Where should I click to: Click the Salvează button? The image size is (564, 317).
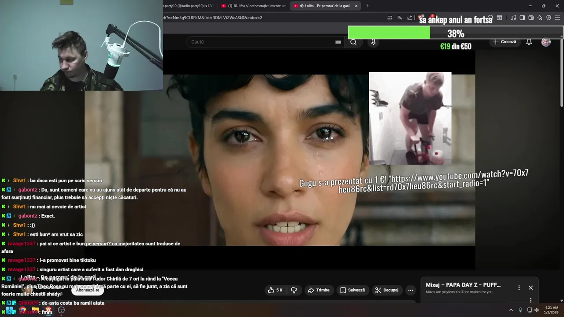pyautogui.click(x=352, y=290)
